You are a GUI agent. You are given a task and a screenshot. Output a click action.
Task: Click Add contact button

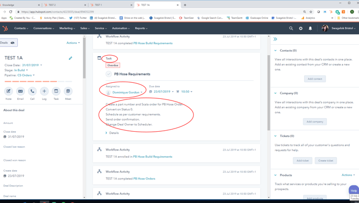(315, 79)
